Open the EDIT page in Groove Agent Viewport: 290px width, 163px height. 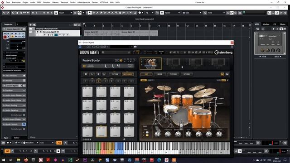(146, 74)
